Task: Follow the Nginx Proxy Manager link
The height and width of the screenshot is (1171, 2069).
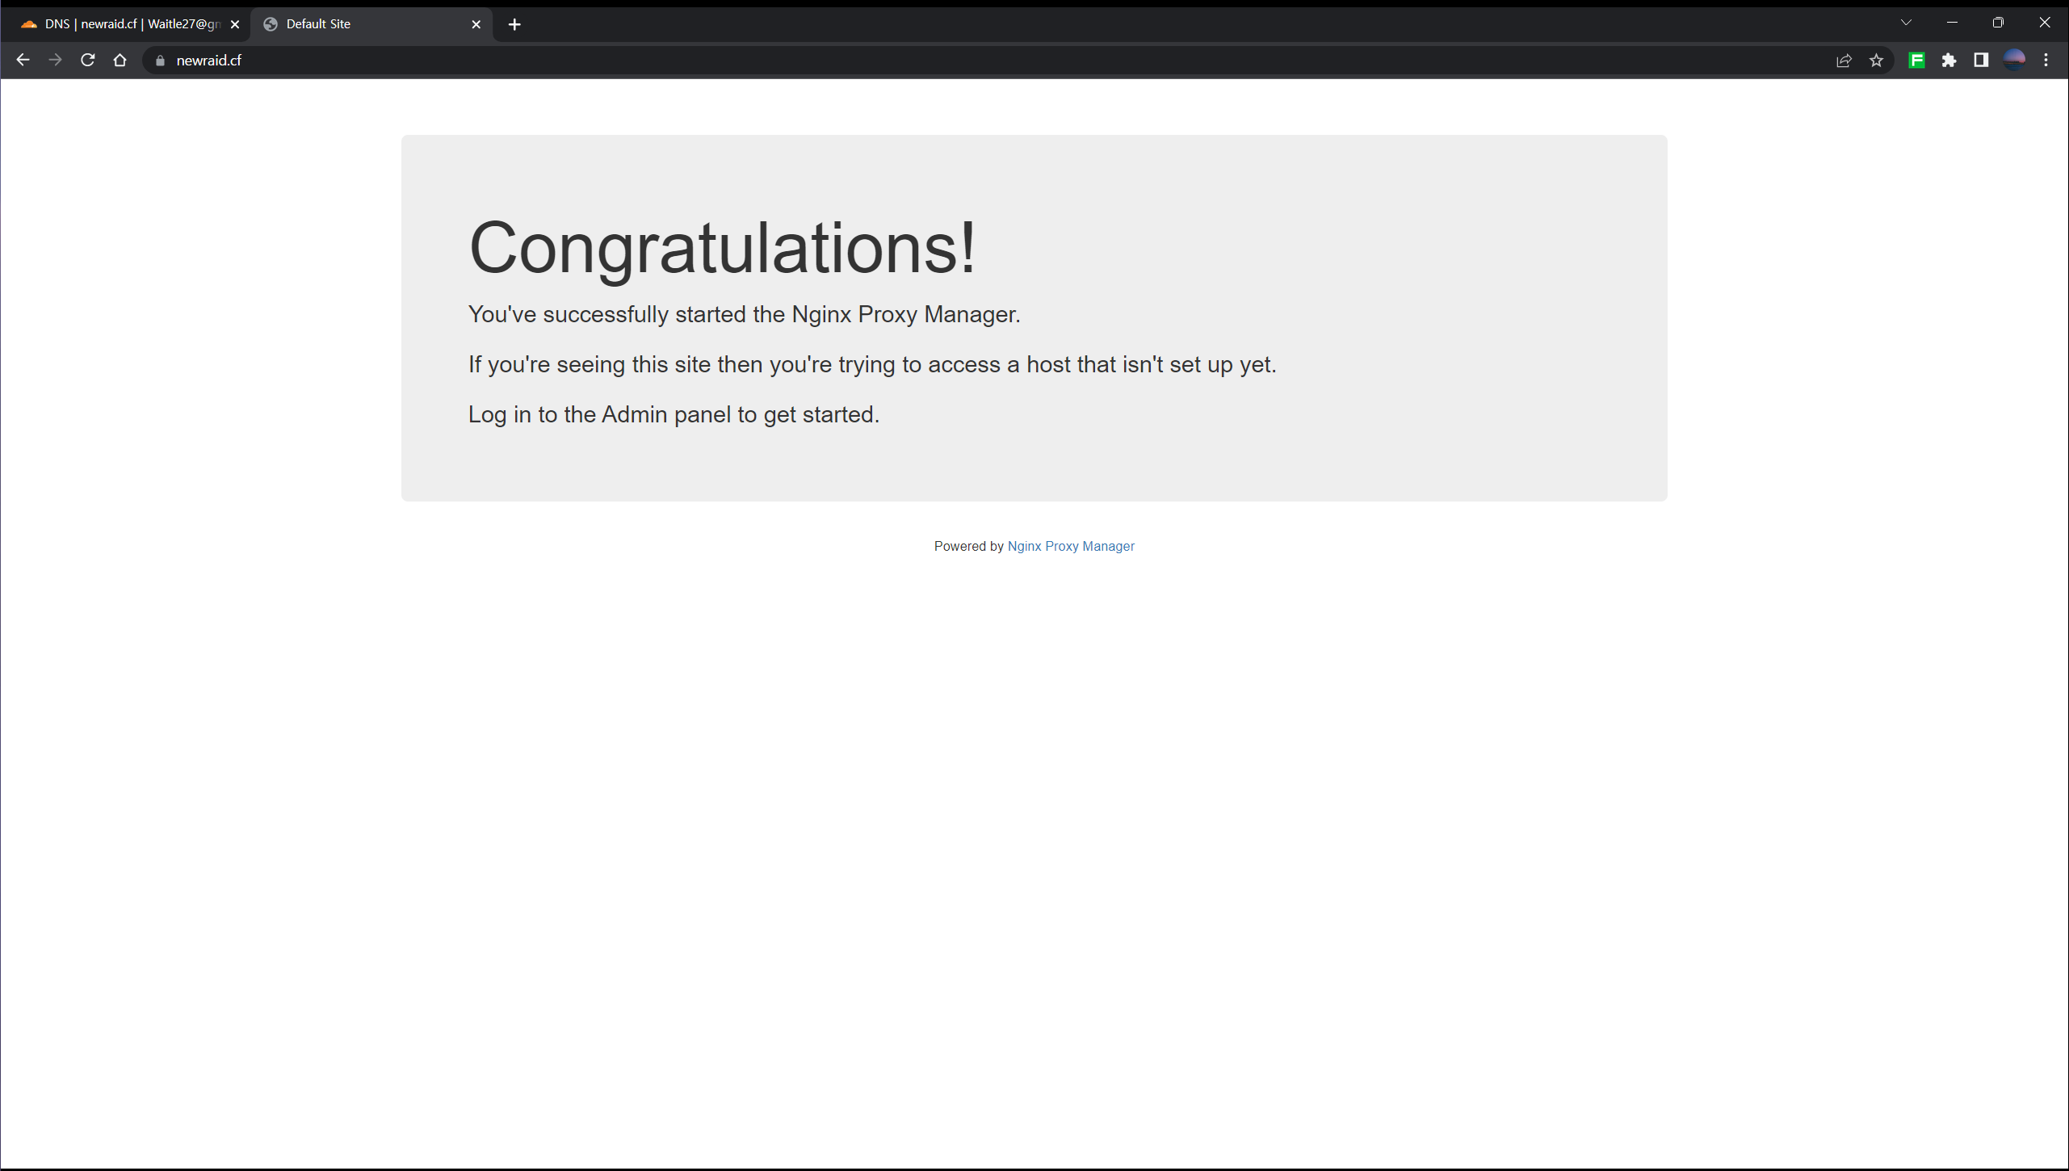Action: pos(1071,546)
